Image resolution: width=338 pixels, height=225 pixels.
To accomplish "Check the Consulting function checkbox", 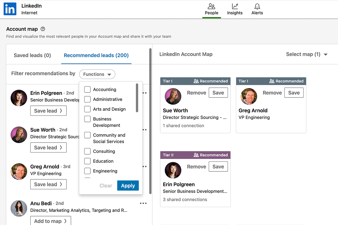I will click(87, 151).
